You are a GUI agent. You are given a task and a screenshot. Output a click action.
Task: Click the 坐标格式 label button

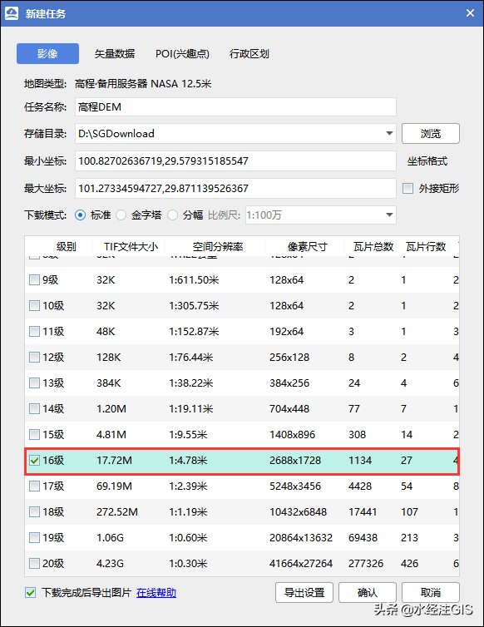[427, 161]
